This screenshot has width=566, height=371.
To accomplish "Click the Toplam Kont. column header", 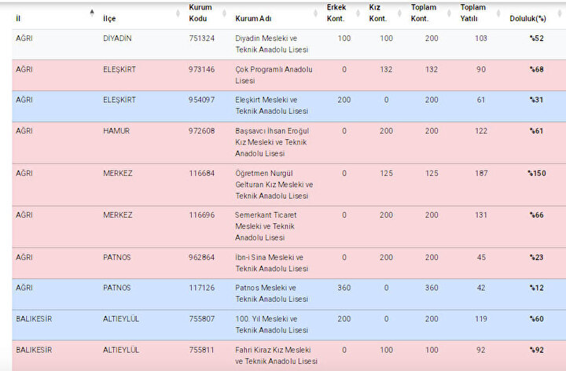I will 424,13.
